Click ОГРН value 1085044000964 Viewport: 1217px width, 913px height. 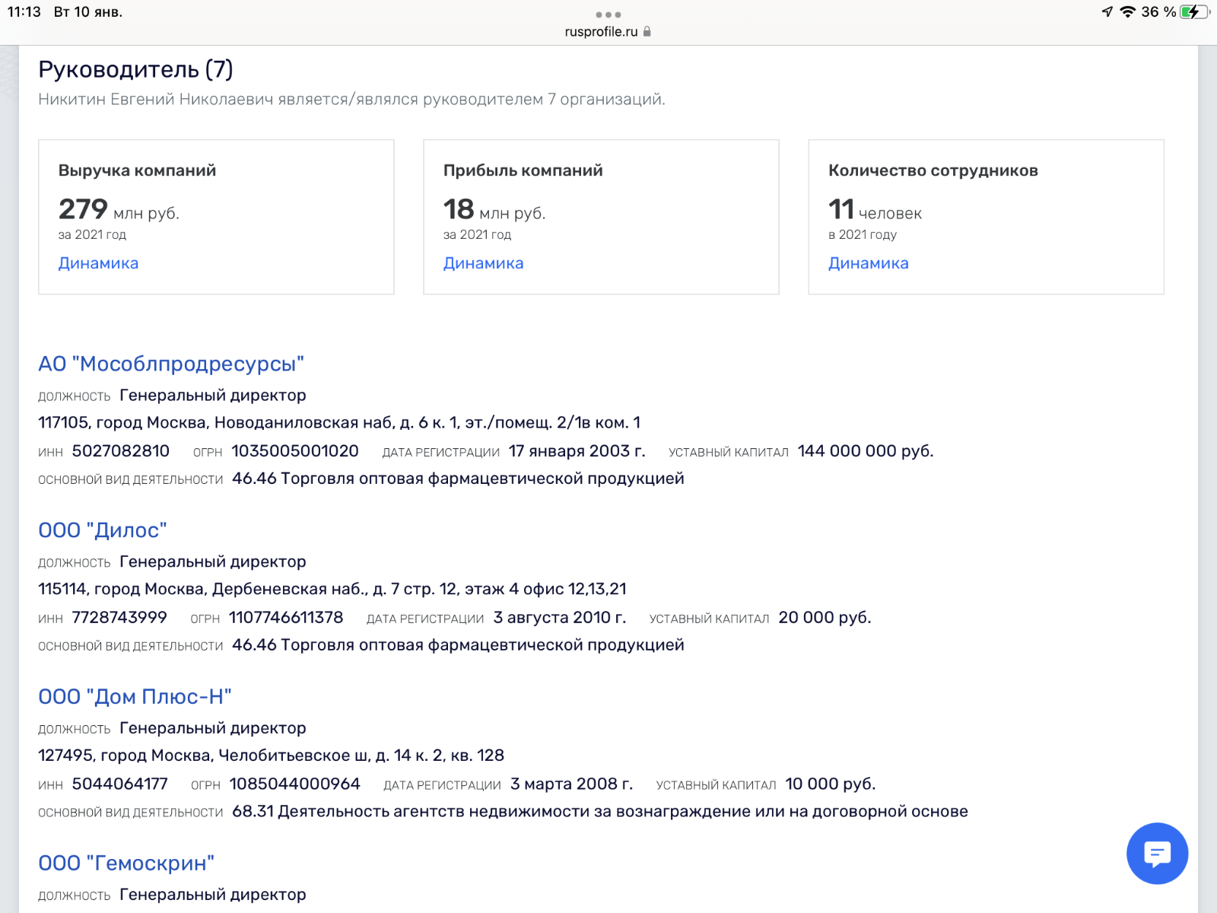(x=295, y=784)
